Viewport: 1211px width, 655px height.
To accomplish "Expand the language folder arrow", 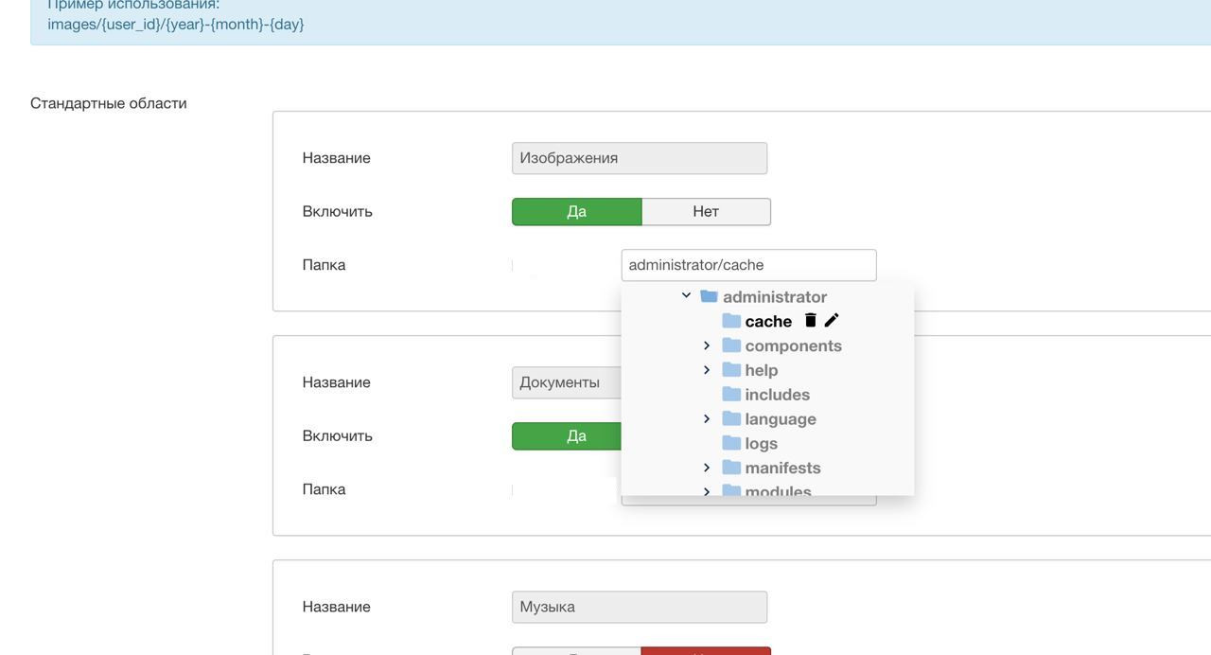I will tap(707, 418).
